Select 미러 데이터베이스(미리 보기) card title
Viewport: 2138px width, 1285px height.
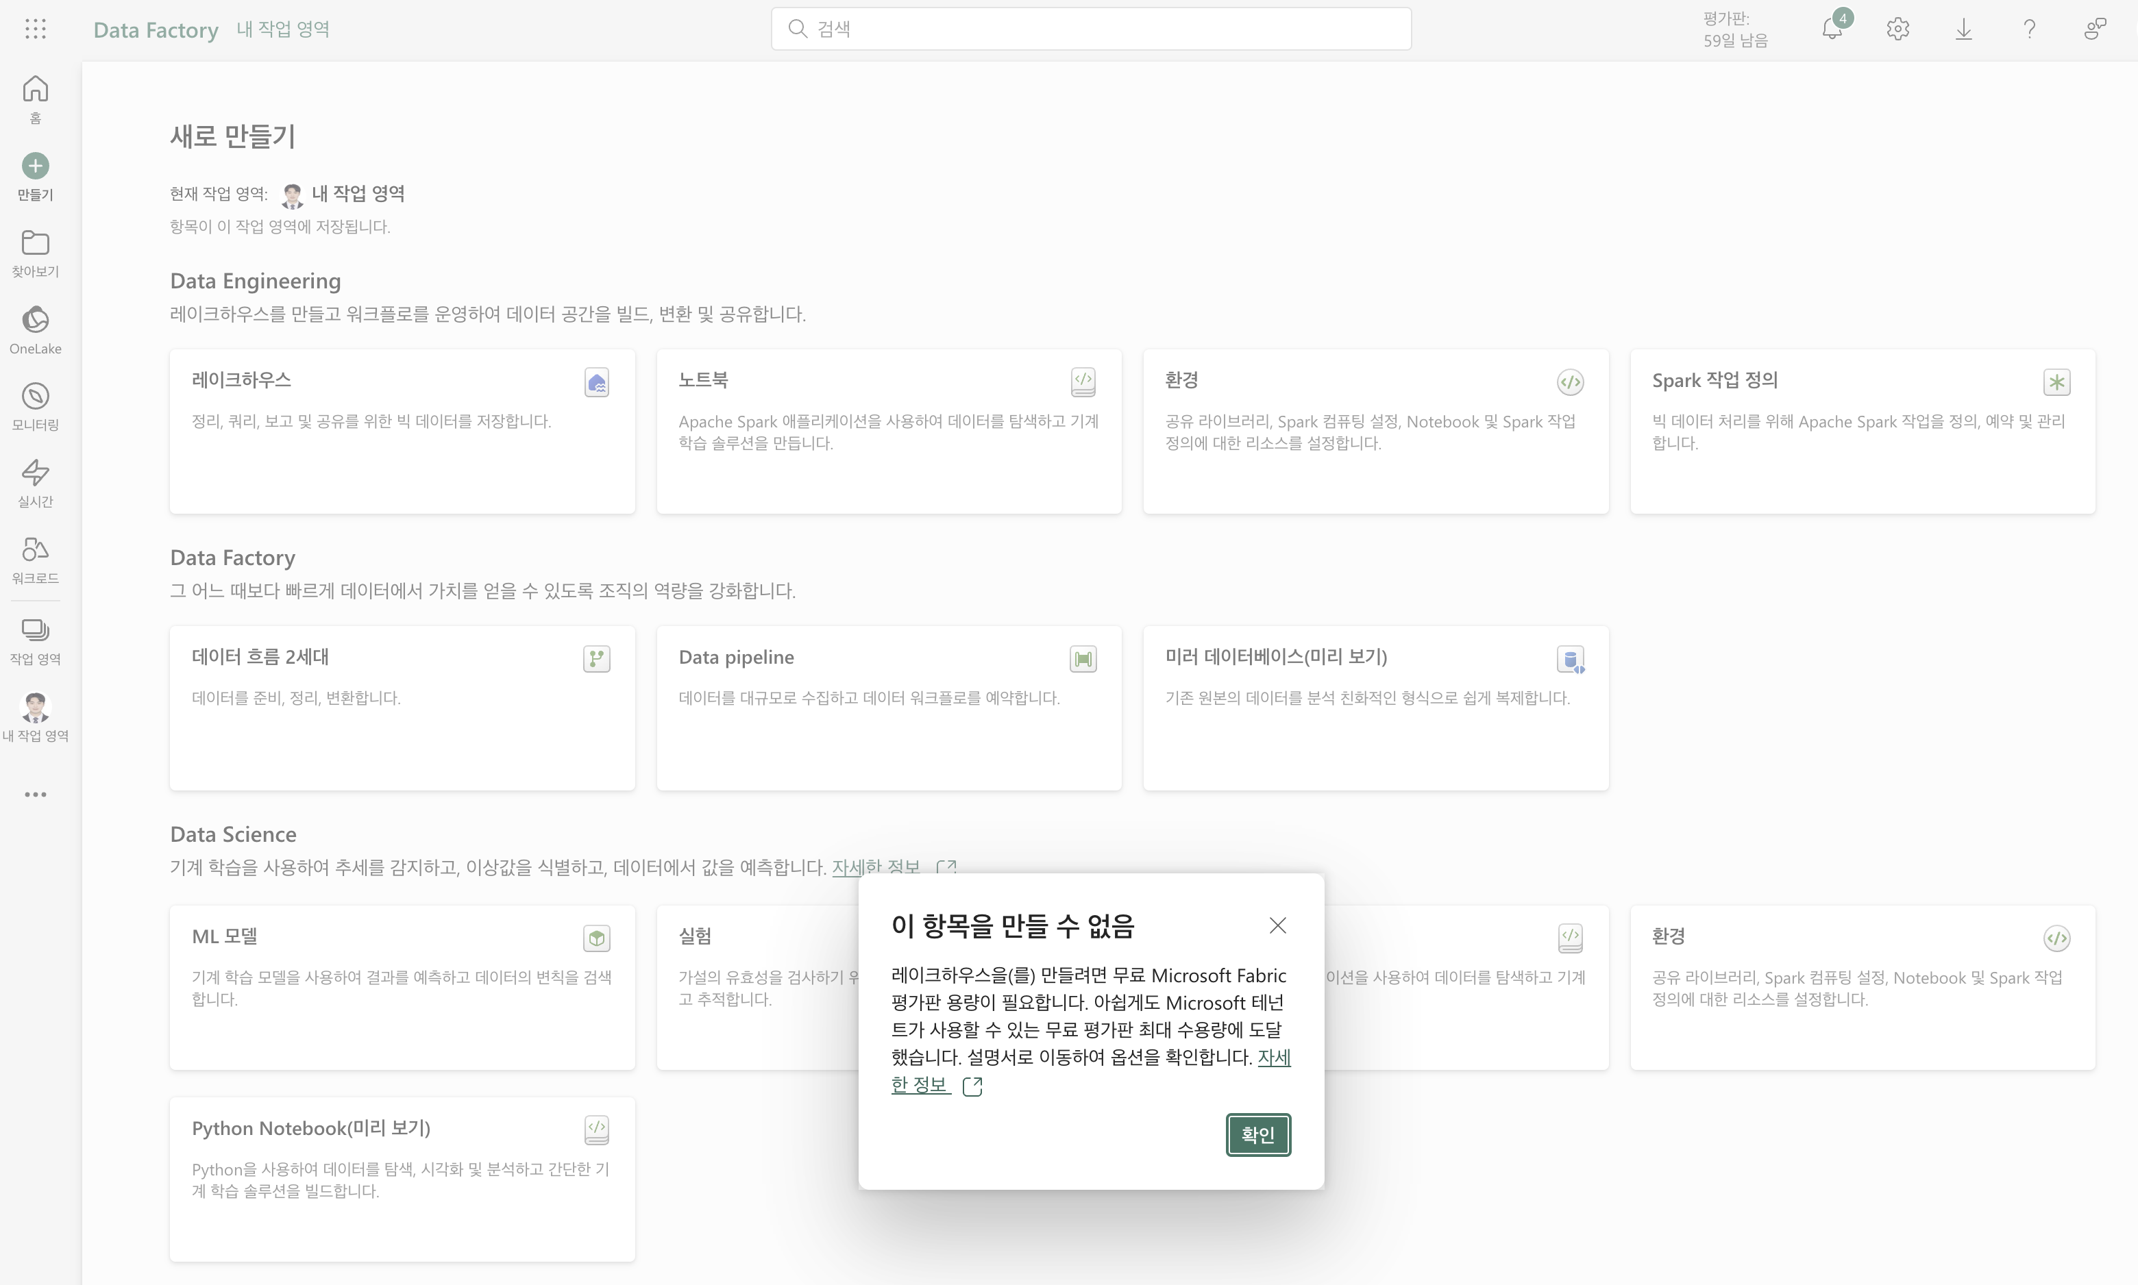[x=1276, y=656]
